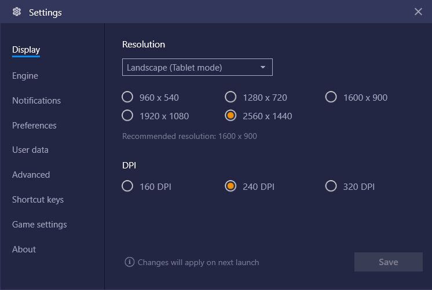Screen dimensions: 432x290
Task: Open the resolution mode dropdown
Action: tap(197, 67)
